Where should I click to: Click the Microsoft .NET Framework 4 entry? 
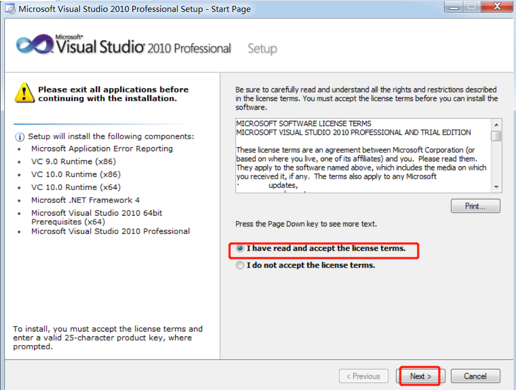coord(85,200)
